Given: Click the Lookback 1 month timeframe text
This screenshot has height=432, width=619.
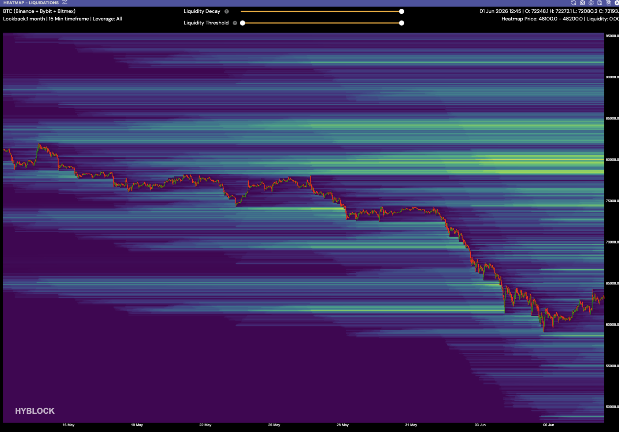Looking at the screenshot, I should click(x=62, y=19).
